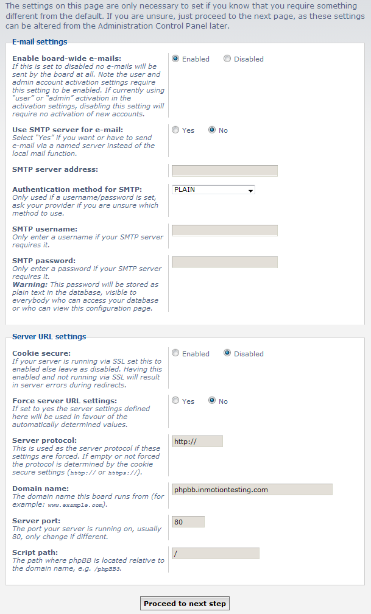Click the Server port field
The image size is (371, 614).
(188, 522)
